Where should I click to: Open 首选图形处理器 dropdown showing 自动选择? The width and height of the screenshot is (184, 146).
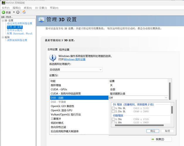76,69
